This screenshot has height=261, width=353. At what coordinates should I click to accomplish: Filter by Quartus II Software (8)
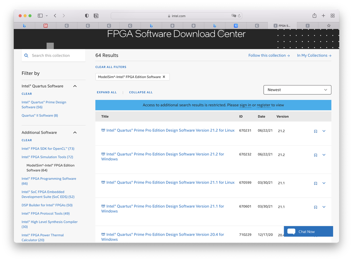[40, 115]
